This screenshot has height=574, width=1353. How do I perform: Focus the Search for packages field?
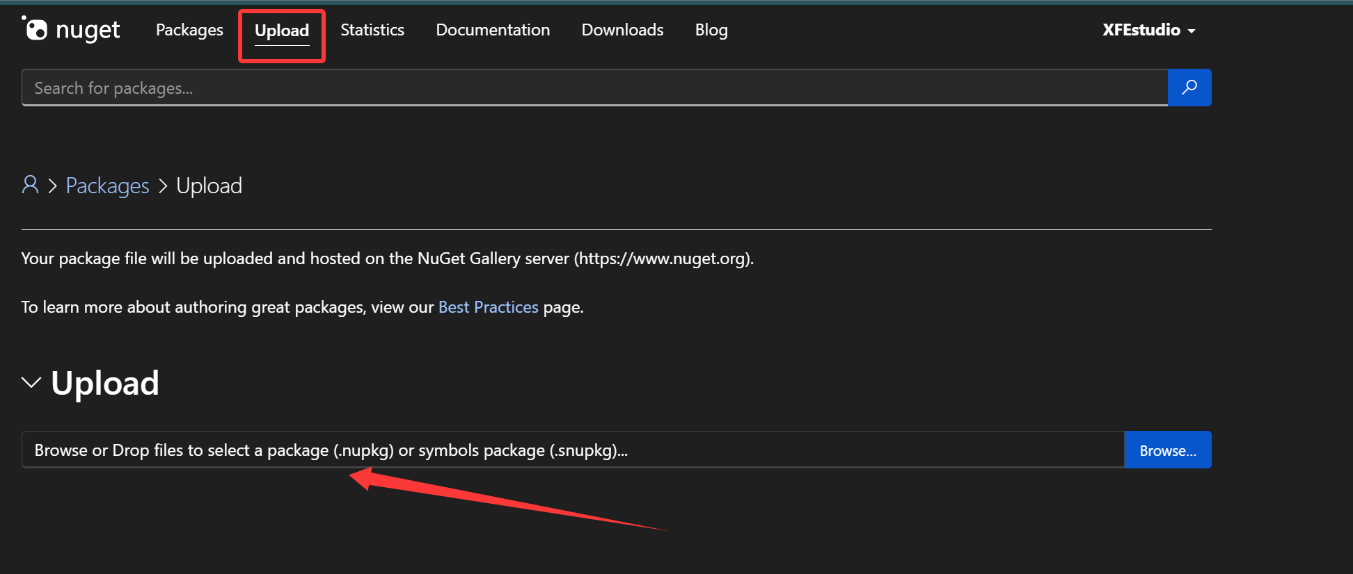pos(594,88)
